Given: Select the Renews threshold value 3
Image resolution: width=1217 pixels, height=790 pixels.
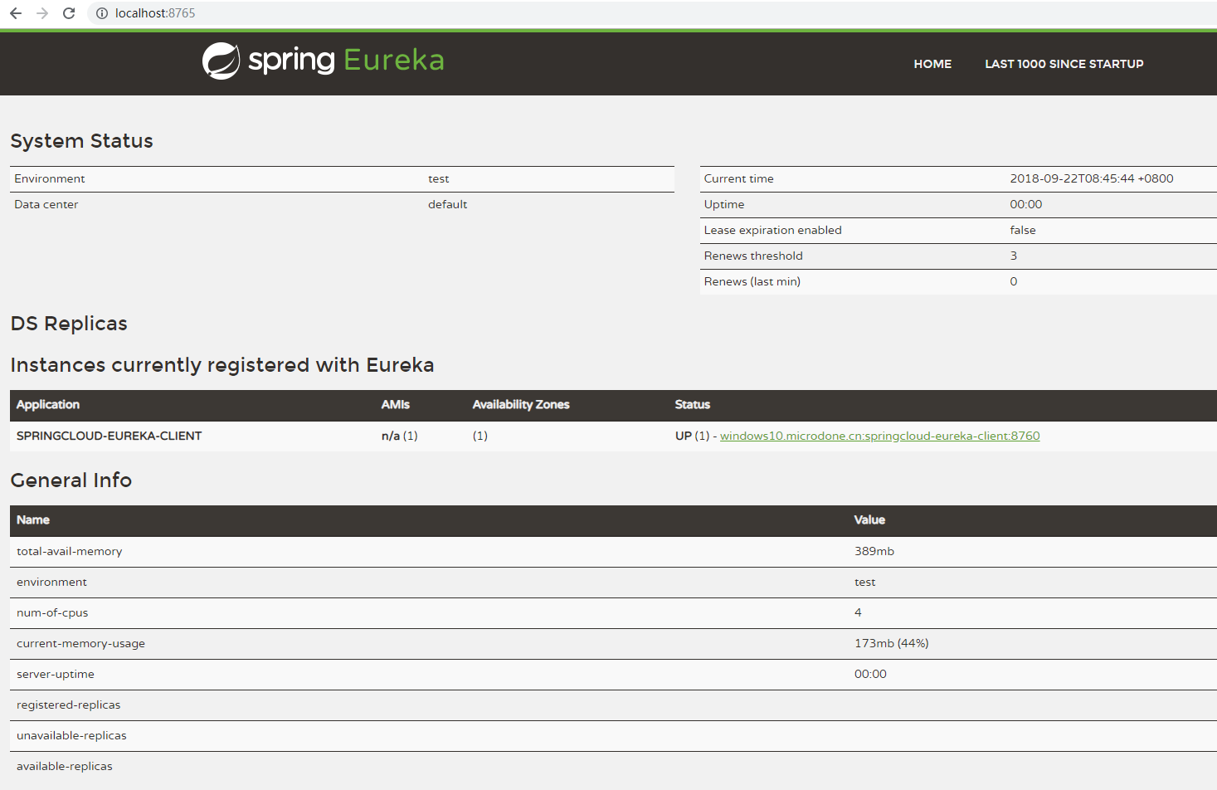Looking at the screenshot, I should [1014, 256].
